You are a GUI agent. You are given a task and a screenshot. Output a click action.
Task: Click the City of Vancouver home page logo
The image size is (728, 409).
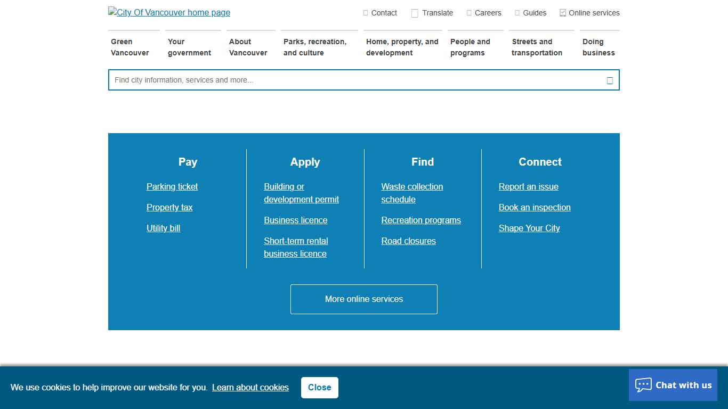[x=169, y=13]
